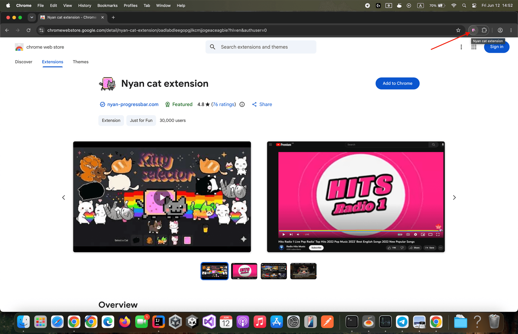Viewport: 518px width, 334px height.
Task: Open FaceTime from the dock
Action: point(142,322)
